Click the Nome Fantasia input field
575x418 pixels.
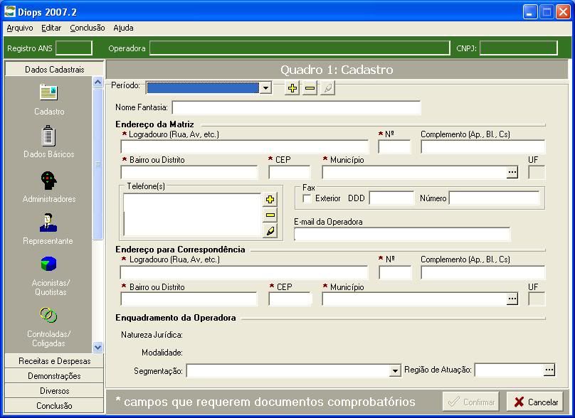[x=296, y=108]
